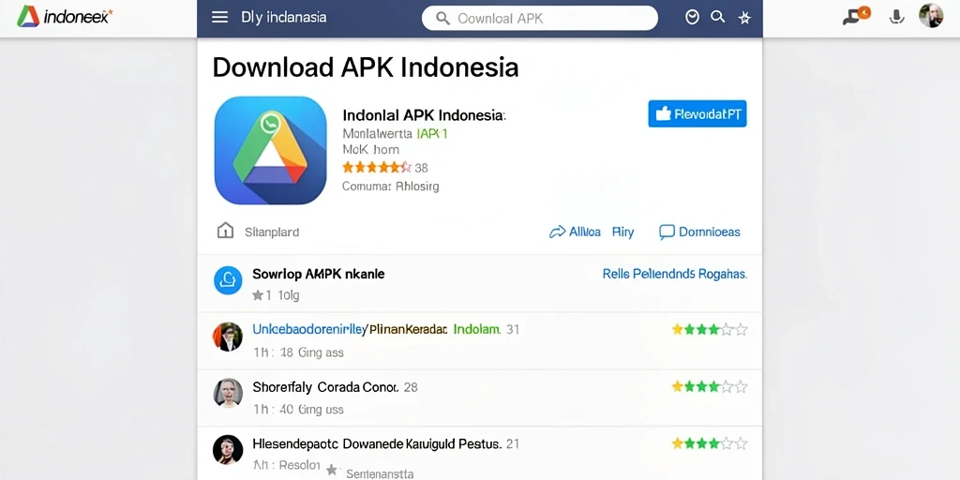The image size is (960, 480).
Task: Click the Dly indanasia header title
Action: pyautogui.click(x=283, y=17)
